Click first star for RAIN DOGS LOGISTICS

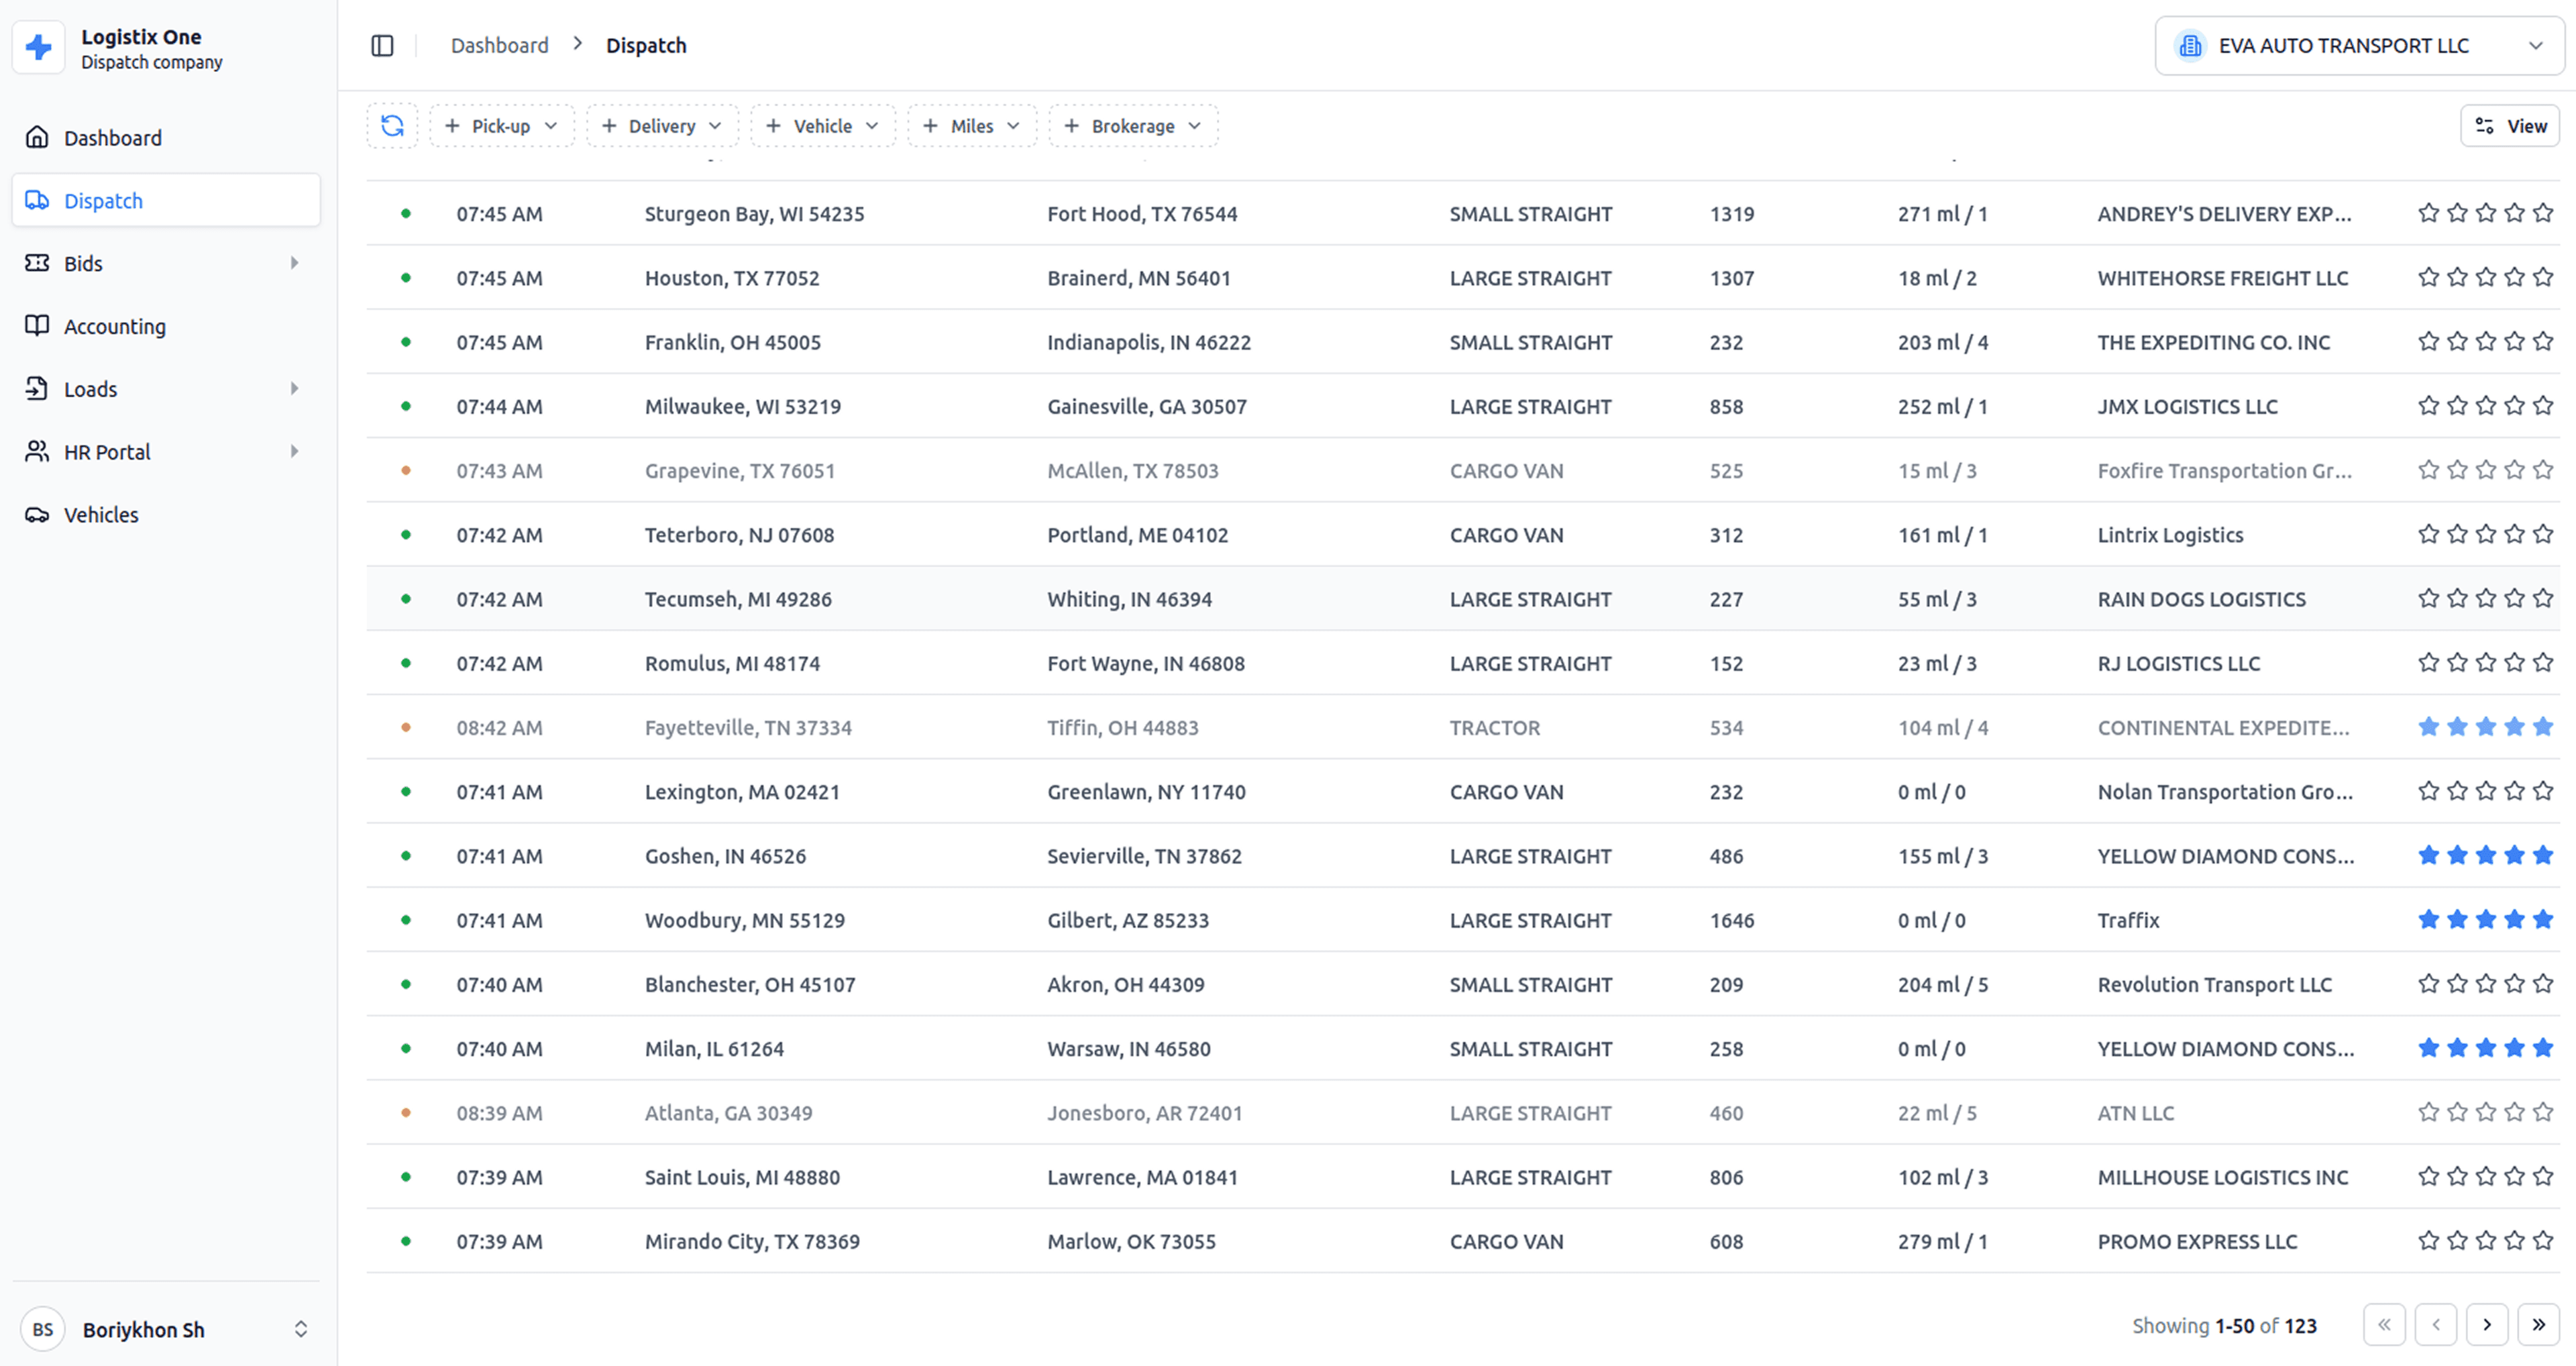(2428, 598)
